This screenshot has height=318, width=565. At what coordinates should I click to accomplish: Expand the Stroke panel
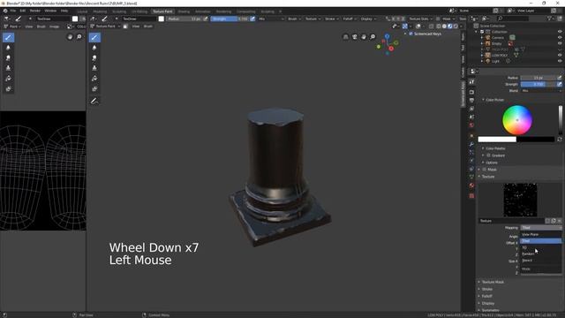coord(486,289)
